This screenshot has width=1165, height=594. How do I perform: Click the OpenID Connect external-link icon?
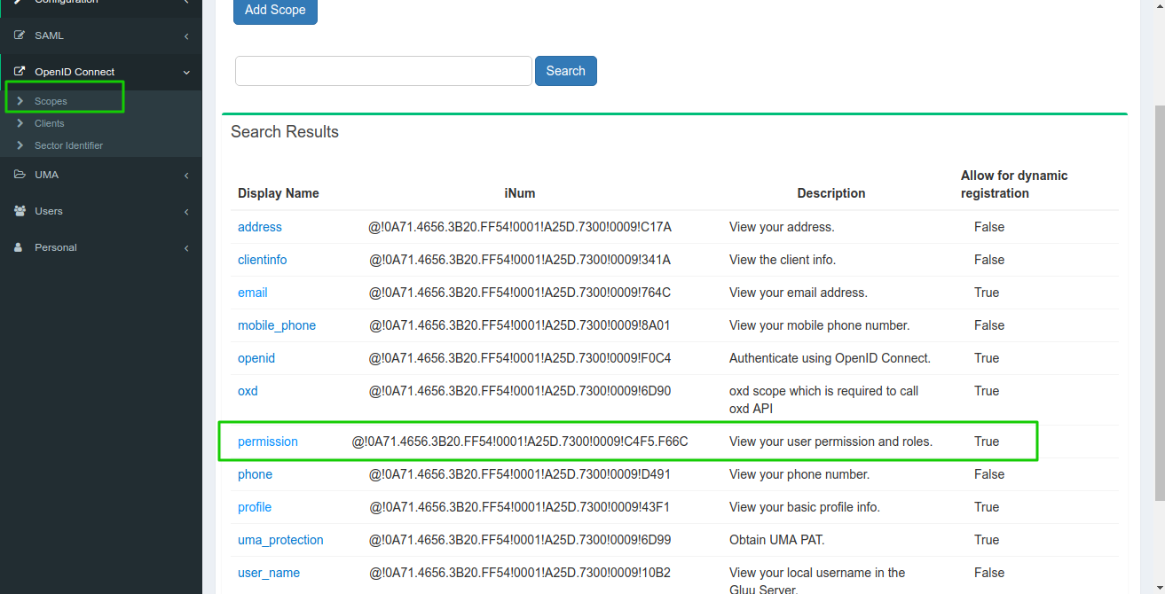(x=20, y=72)
